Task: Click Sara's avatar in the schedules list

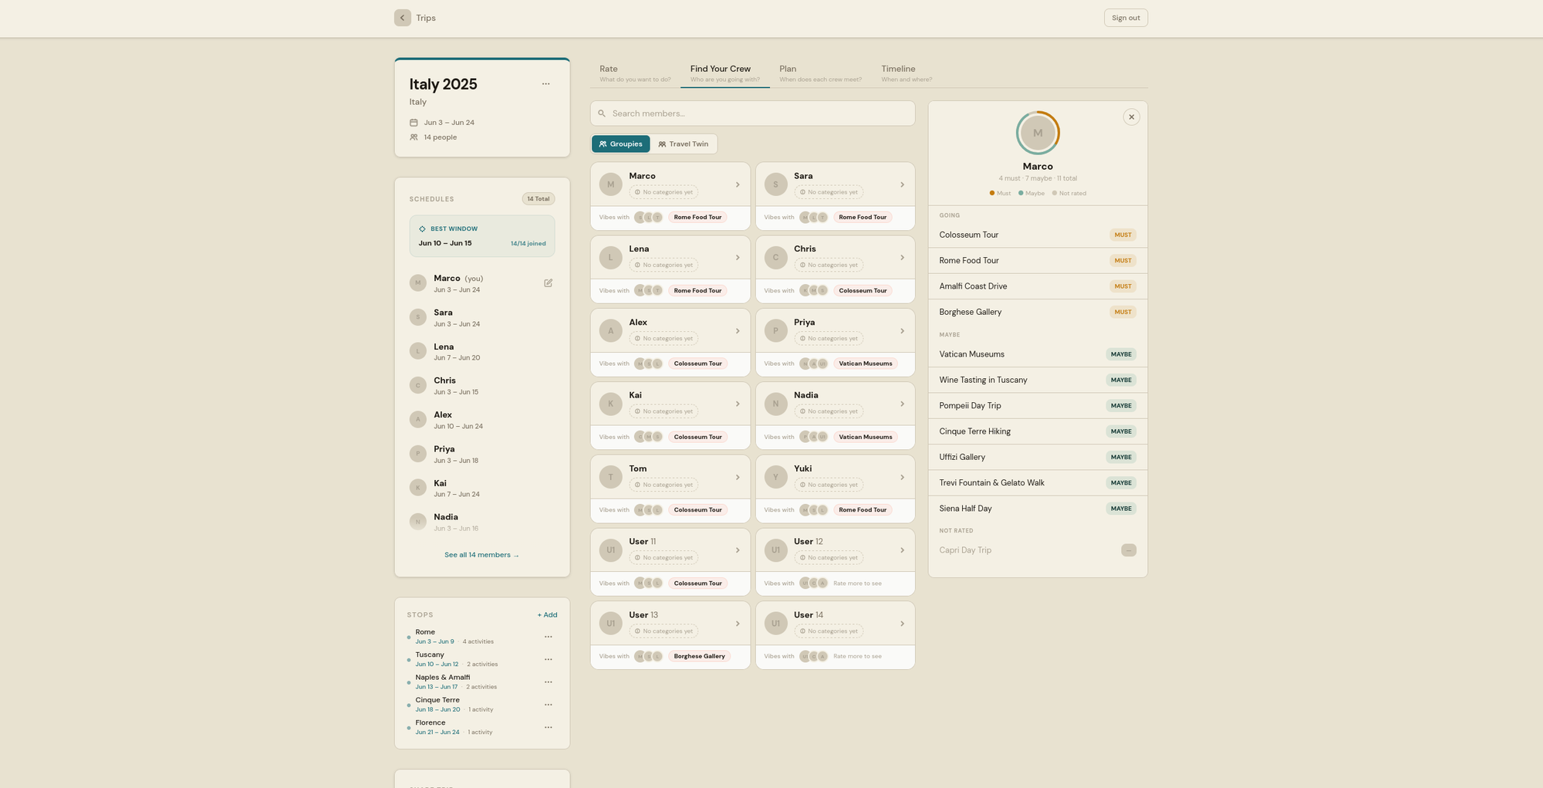Action: tap(418, 317)
